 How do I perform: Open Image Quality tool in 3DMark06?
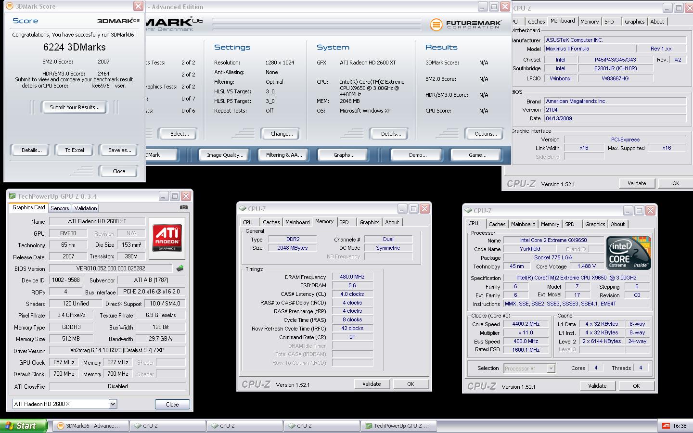[225, 155]
